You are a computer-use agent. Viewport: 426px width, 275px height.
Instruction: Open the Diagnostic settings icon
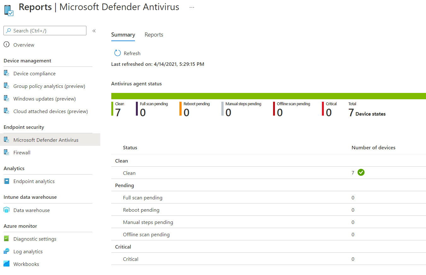pos(6,239)
